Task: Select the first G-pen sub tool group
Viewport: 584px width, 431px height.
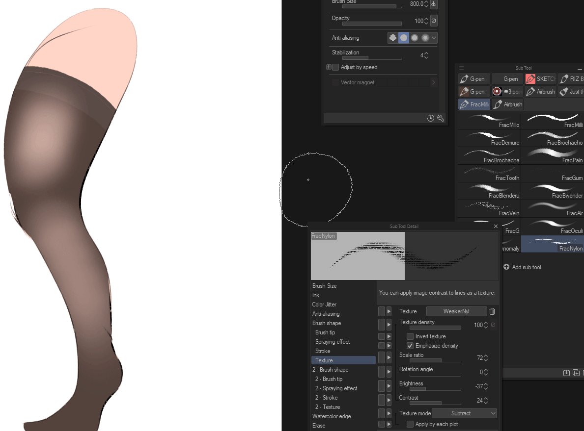Action: point(474,79)
